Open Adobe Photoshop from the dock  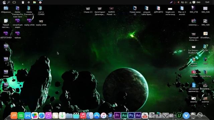click(131, 116)
